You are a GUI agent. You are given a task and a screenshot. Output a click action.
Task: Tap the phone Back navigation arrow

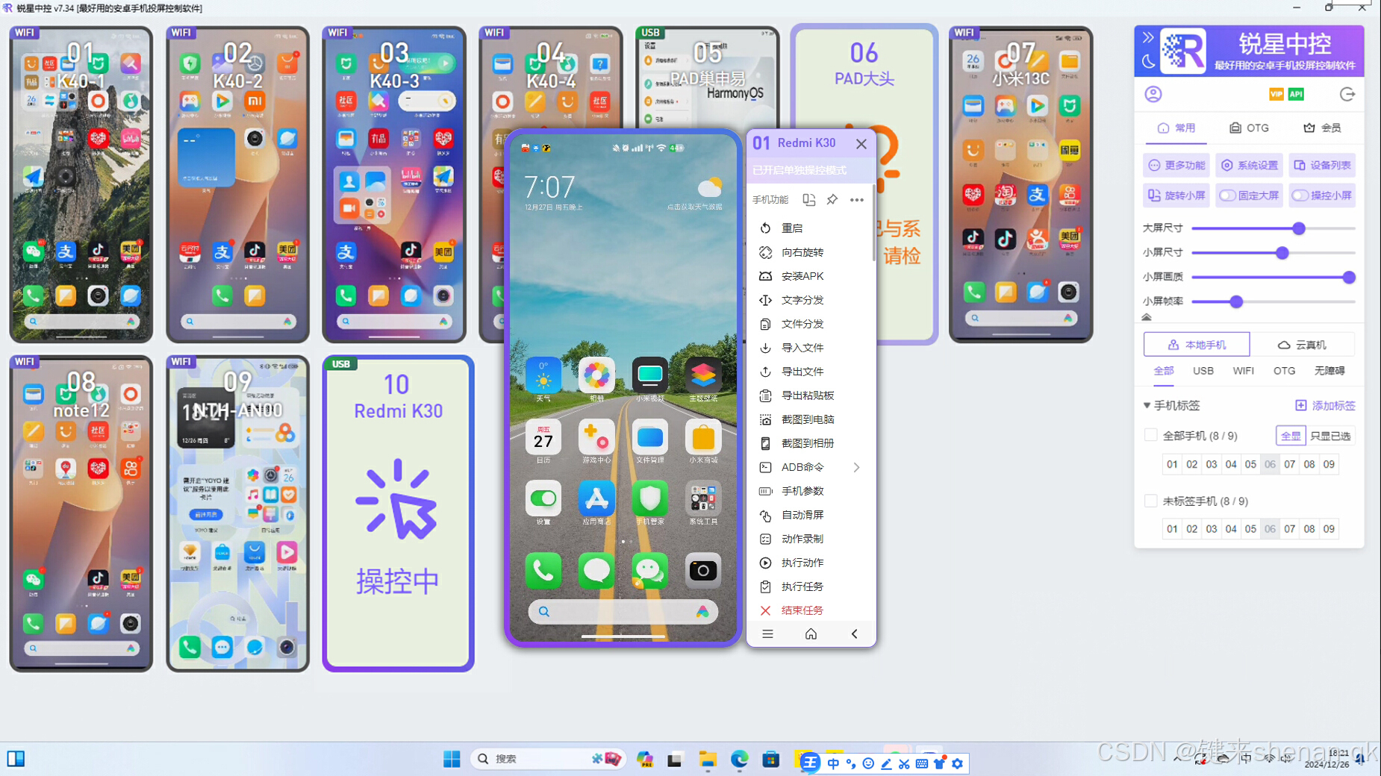click(x=854, y=634)
